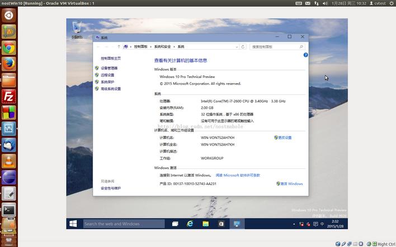Expand breadcrumb arrow after 系统和安全
396x247 pixels.
tap(174, 47)
